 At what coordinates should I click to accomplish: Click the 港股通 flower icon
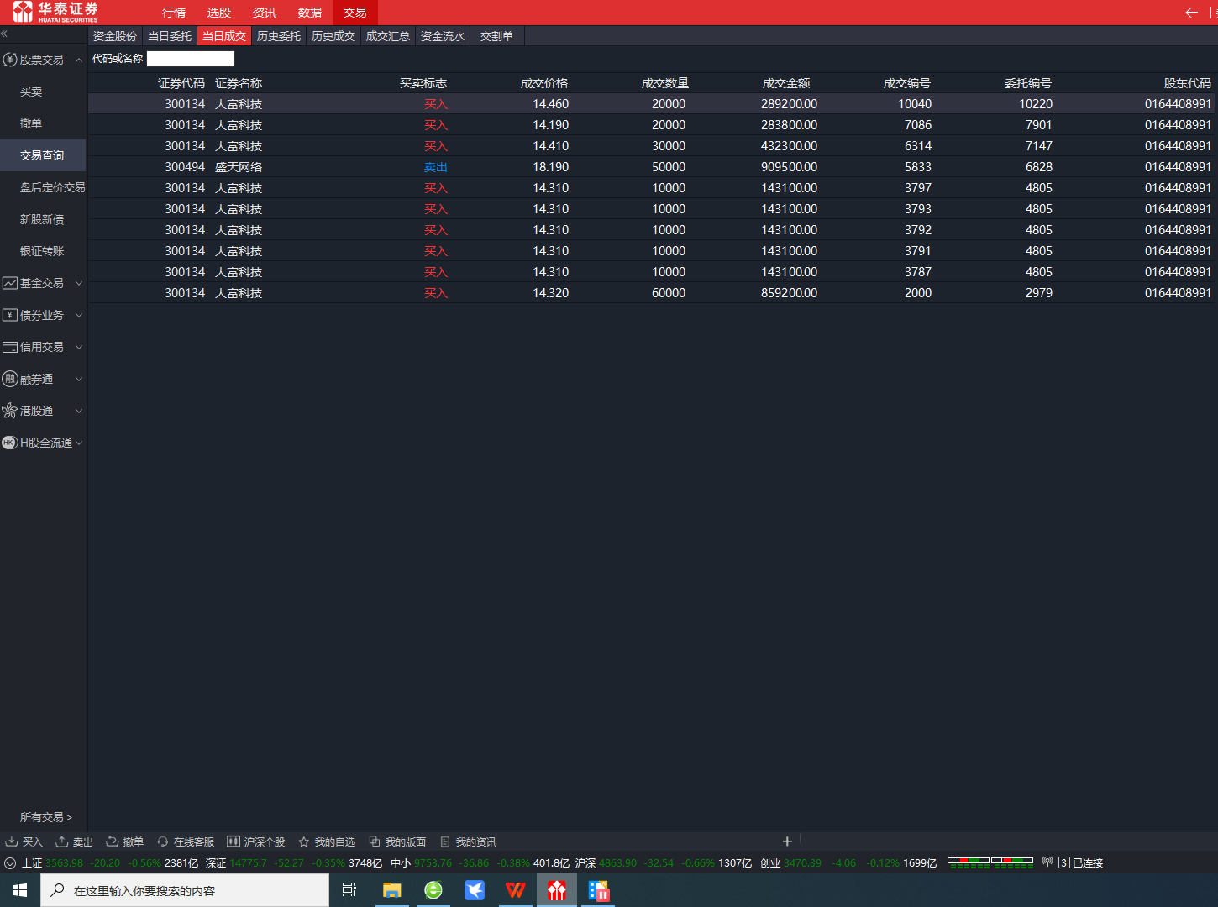(x=10, y=411)
